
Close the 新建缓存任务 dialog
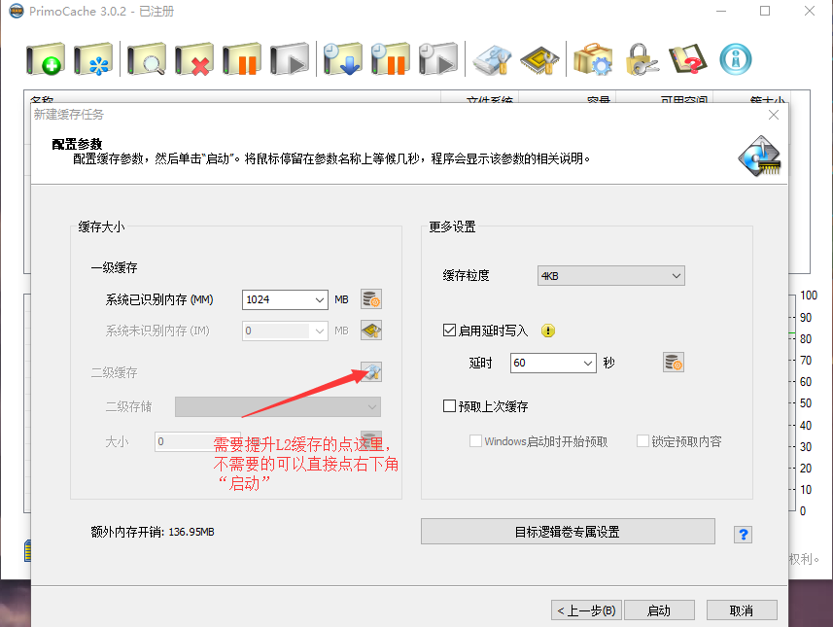pos(774,115)
